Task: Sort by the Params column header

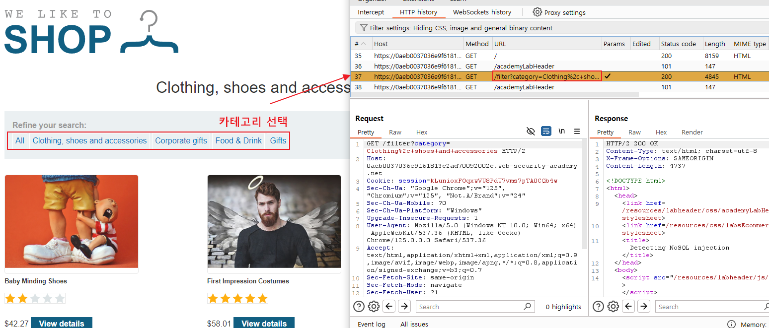Action: [616, 44]
